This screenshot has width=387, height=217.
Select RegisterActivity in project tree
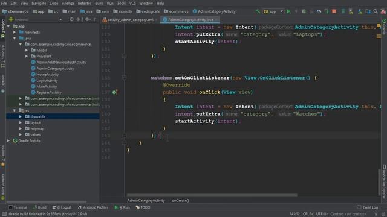click(x=49, y=92)
